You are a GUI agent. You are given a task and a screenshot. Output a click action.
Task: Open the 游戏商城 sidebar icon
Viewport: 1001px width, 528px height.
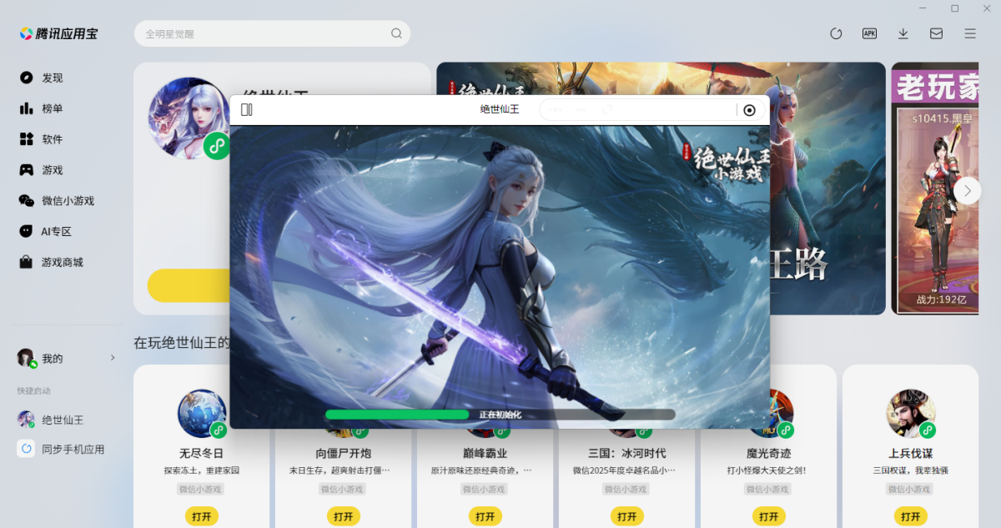point(26,262)
